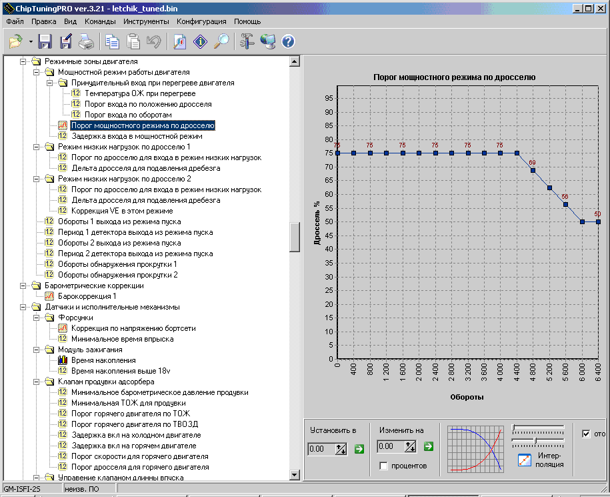Viewport: 610px width, 497px height.
Task: Click the Save As floppy with pen icon
Action: click(x=66, y=42)
